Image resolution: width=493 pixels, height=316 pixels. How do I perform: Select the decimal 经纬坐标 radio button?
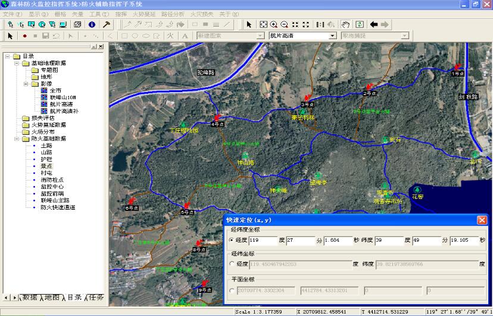point(232,264)
